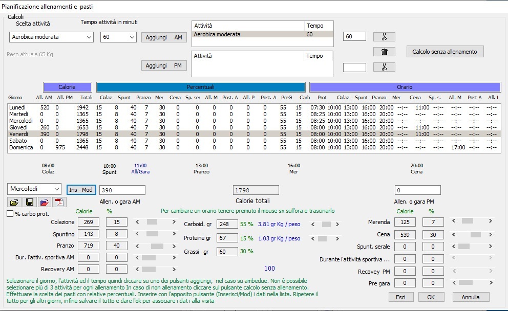Select the Martedì row in the weekly list
The image size is (508, 311).
tap(254, 114)
